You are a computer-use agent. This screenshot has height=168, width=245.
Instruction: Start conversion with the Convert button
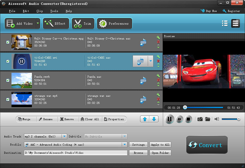point(207,145)
